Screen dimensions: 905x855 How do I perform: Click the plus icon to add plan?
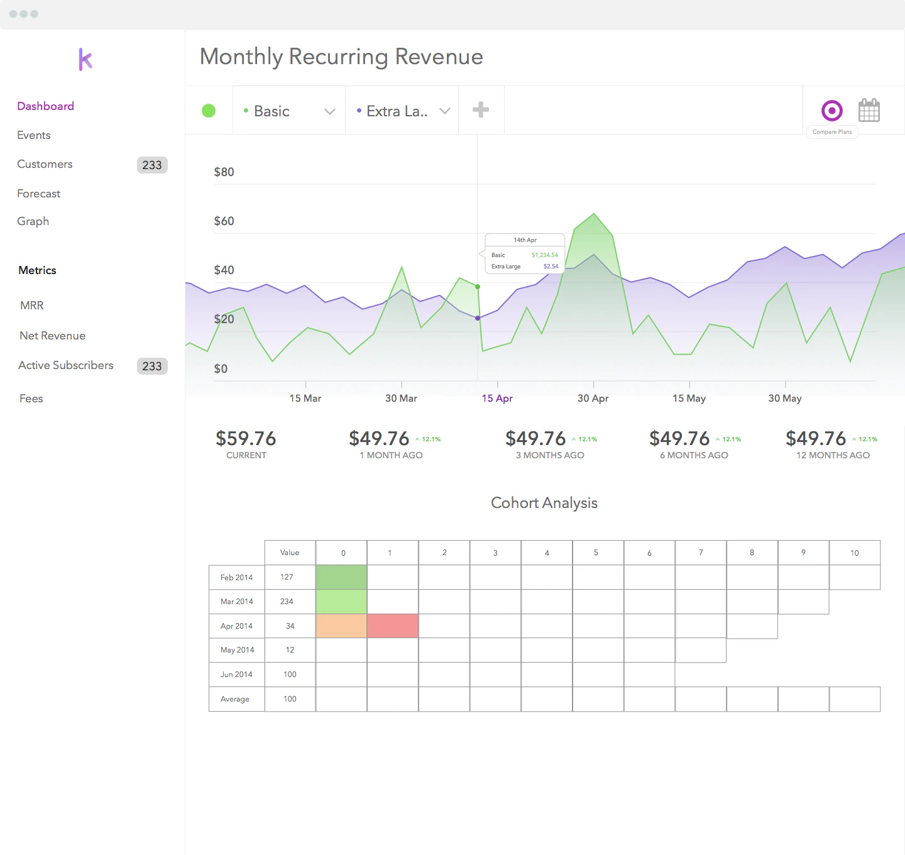tap(481, 110)
